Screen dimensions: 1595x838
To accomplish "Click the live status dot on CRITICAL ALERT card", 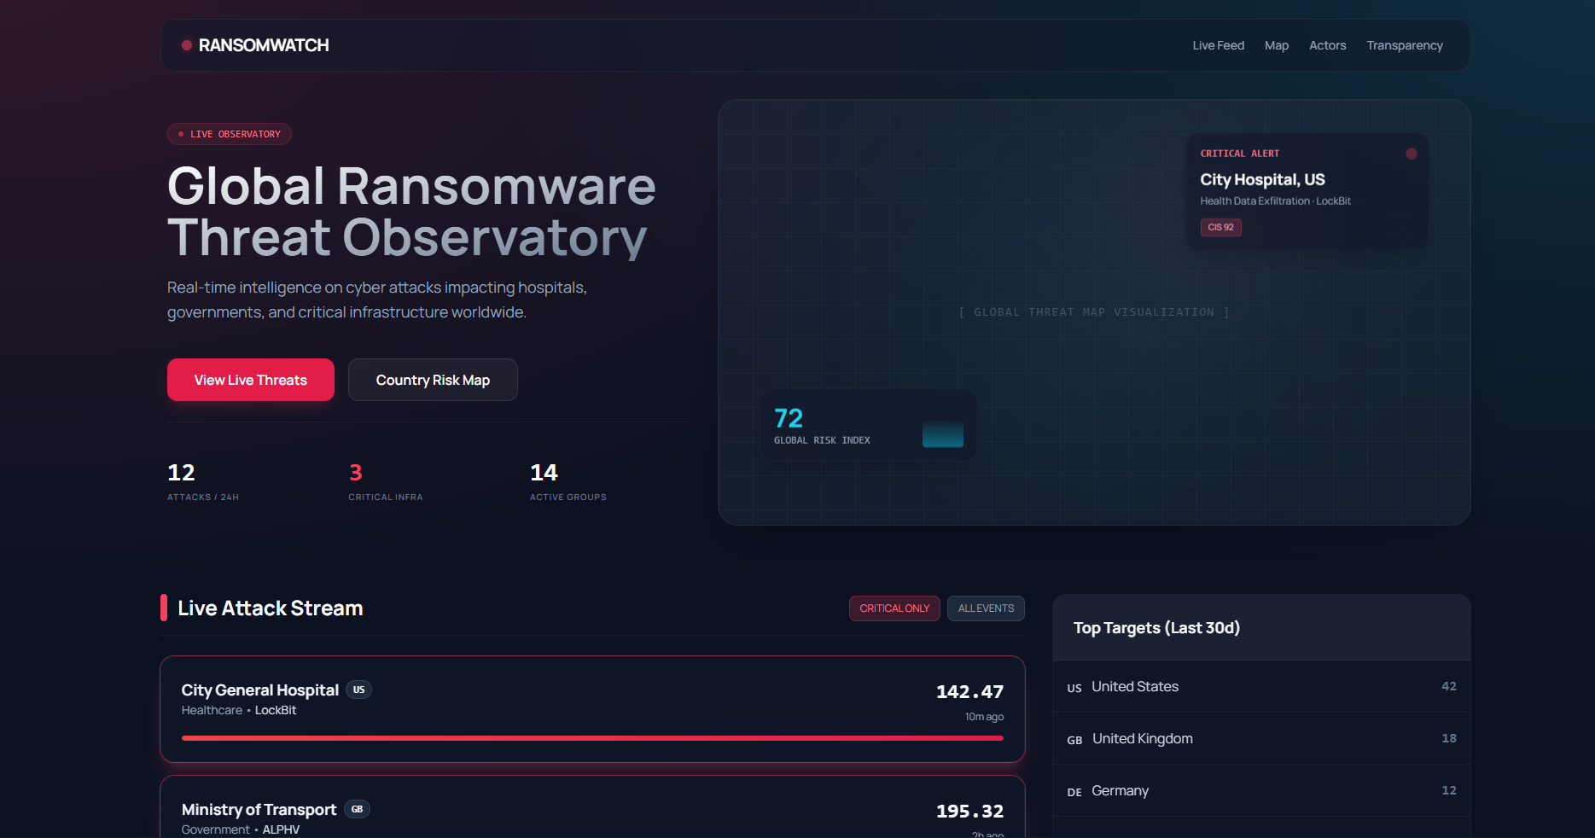I will click(1412, 154).
